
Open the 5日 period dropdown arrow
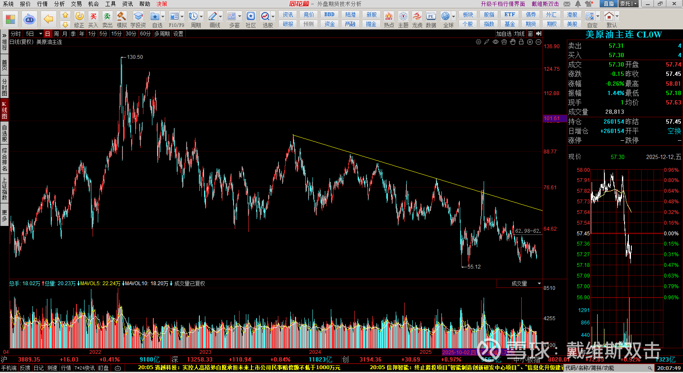tap(41, 34)
